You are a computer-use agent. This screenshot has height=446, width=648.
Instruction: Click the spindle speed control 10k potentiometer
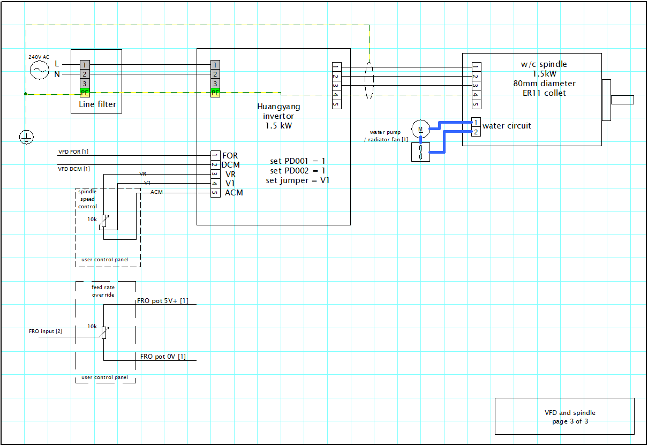[103, 222]
